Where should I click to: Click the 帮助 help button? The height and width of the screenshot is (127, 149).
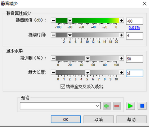point(131,119)
